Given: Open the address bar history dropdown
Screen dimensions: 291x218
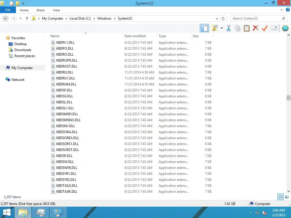Looking at the screenshot, I should (217, 18).
